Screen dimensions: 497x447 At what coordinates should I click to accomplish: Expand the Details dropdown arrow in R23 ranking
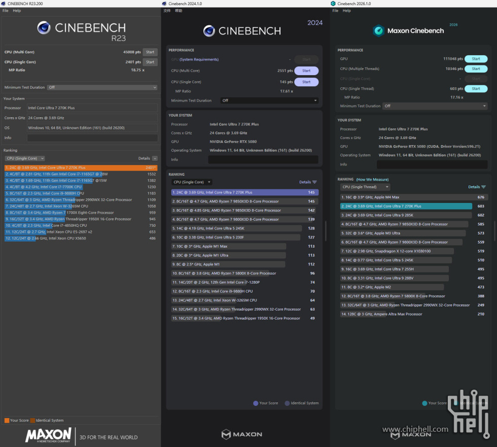[x=155, y=158]
